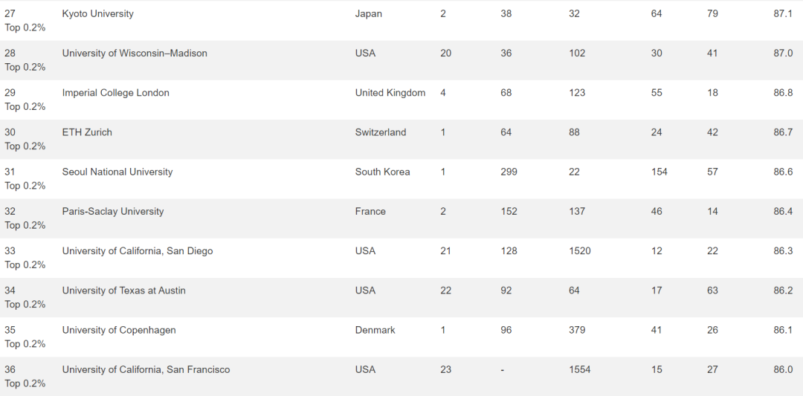Click score 87.1 for Kyoto University
The height and width of the screenshot is (396, 803).
pyautogui.click(x=783, y=14)
